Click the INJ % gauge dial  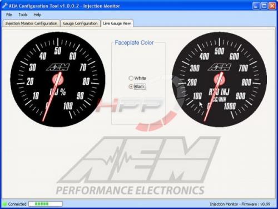(58, 79)
